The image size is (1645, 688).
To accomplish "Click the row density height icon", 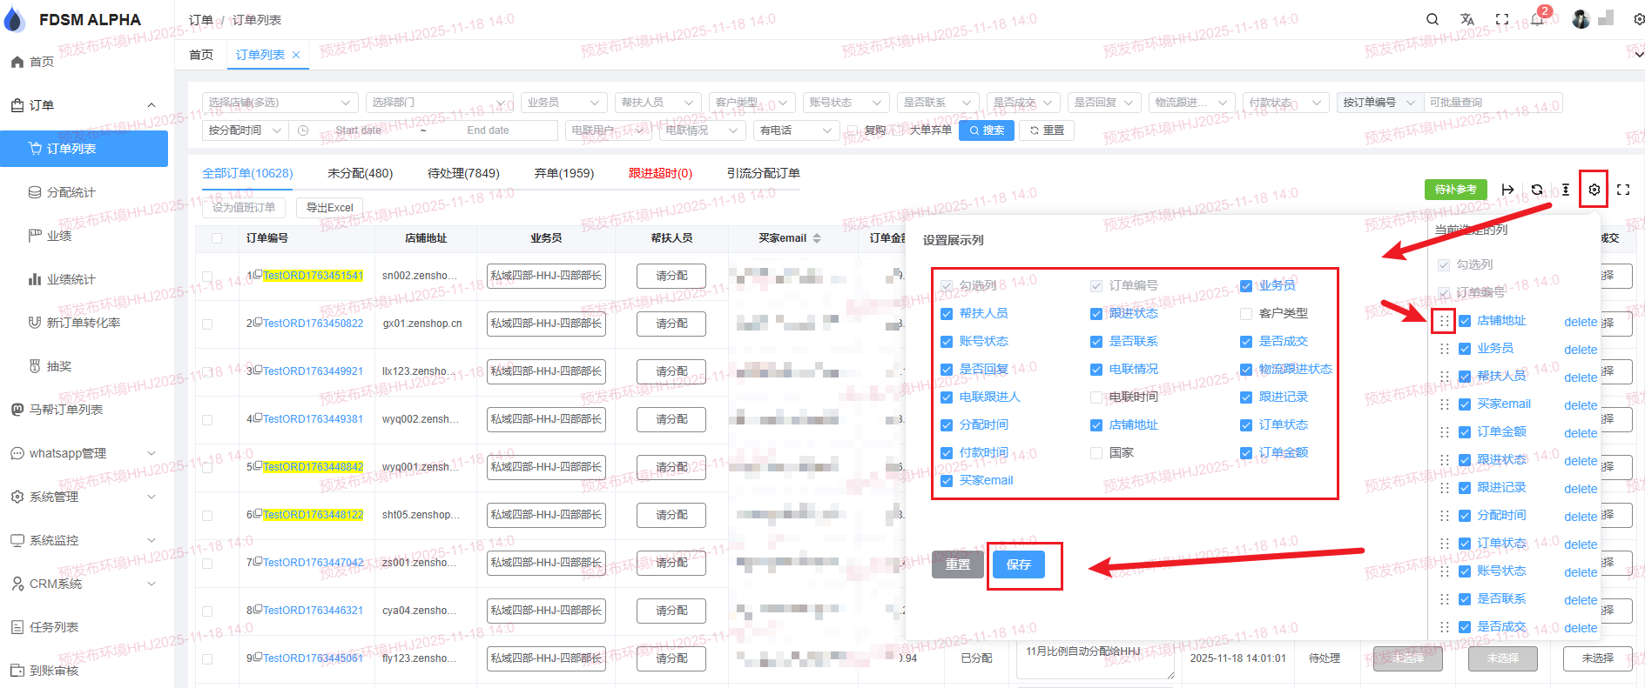I will coord(1566,190).
